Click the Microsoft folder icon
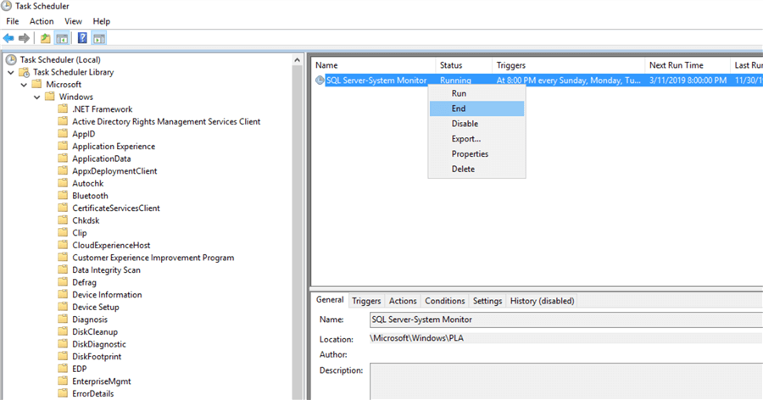The image size is (763, 400). pyautogui.click(x=36, y=84)
